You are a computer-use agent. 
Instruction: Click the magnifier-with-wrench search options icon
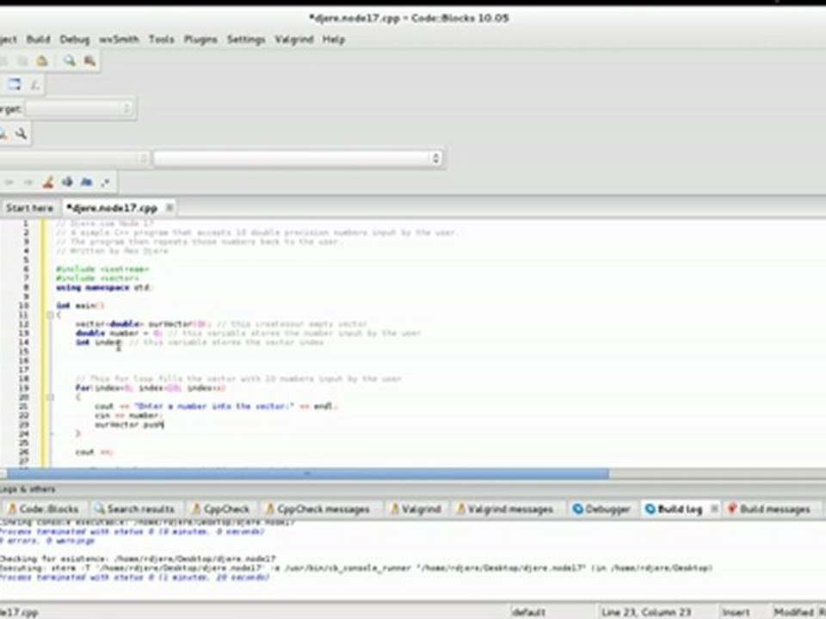click(21, 134)
